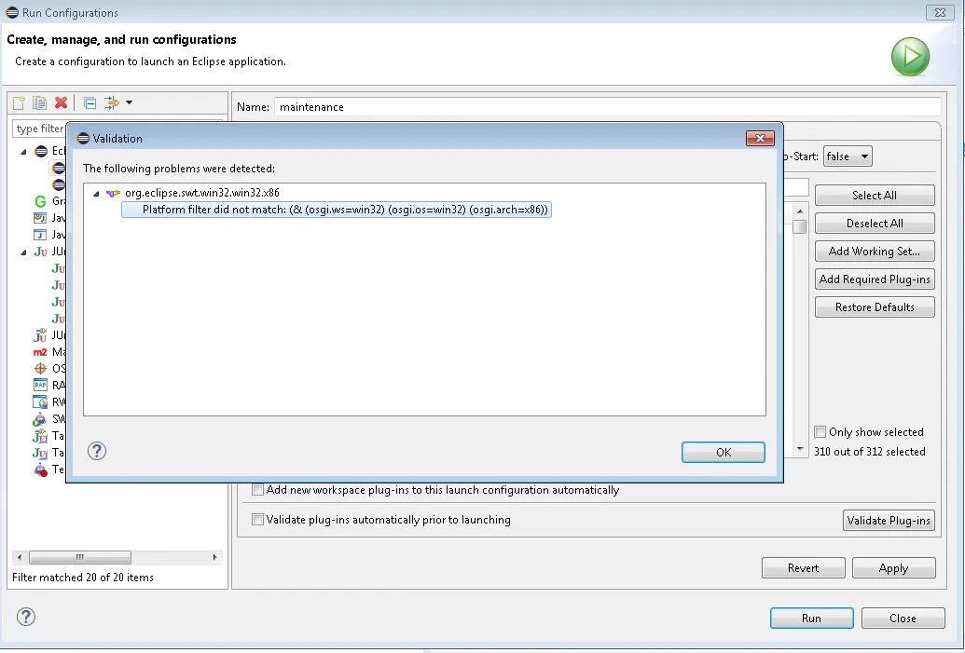Click the plug-in list scrollbar up arrow
This screenshot has width=965, height=653.
tap(799, 211)
